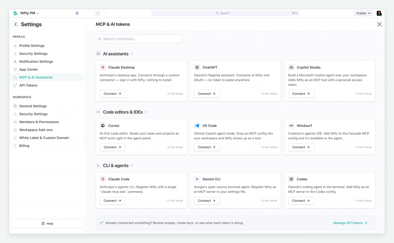Screen dimensions: 394x243
Task: Open the user avatar in top bar
Action: (x=379, y=13)
